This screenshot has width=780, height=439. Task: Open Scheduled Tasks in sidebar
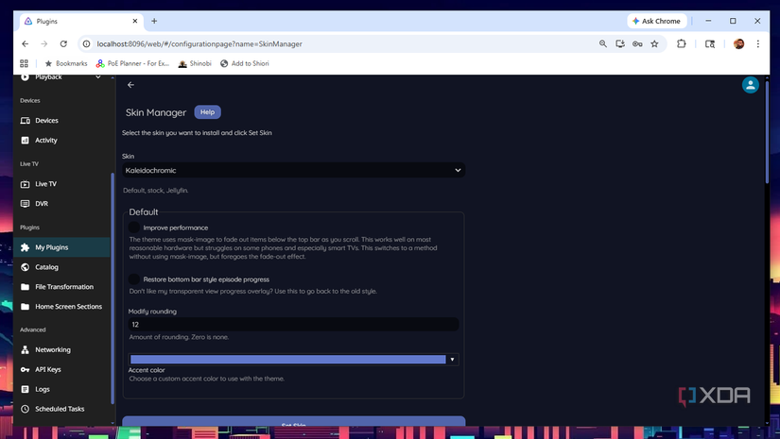[61, 409]
